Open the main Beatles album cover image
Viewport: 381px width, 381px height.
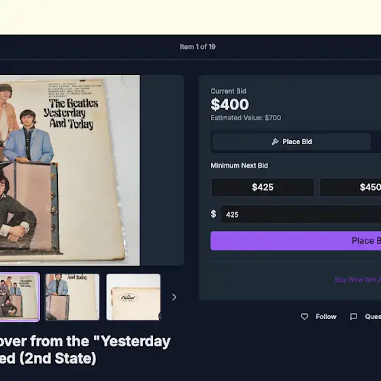click(x=69, y=170)
